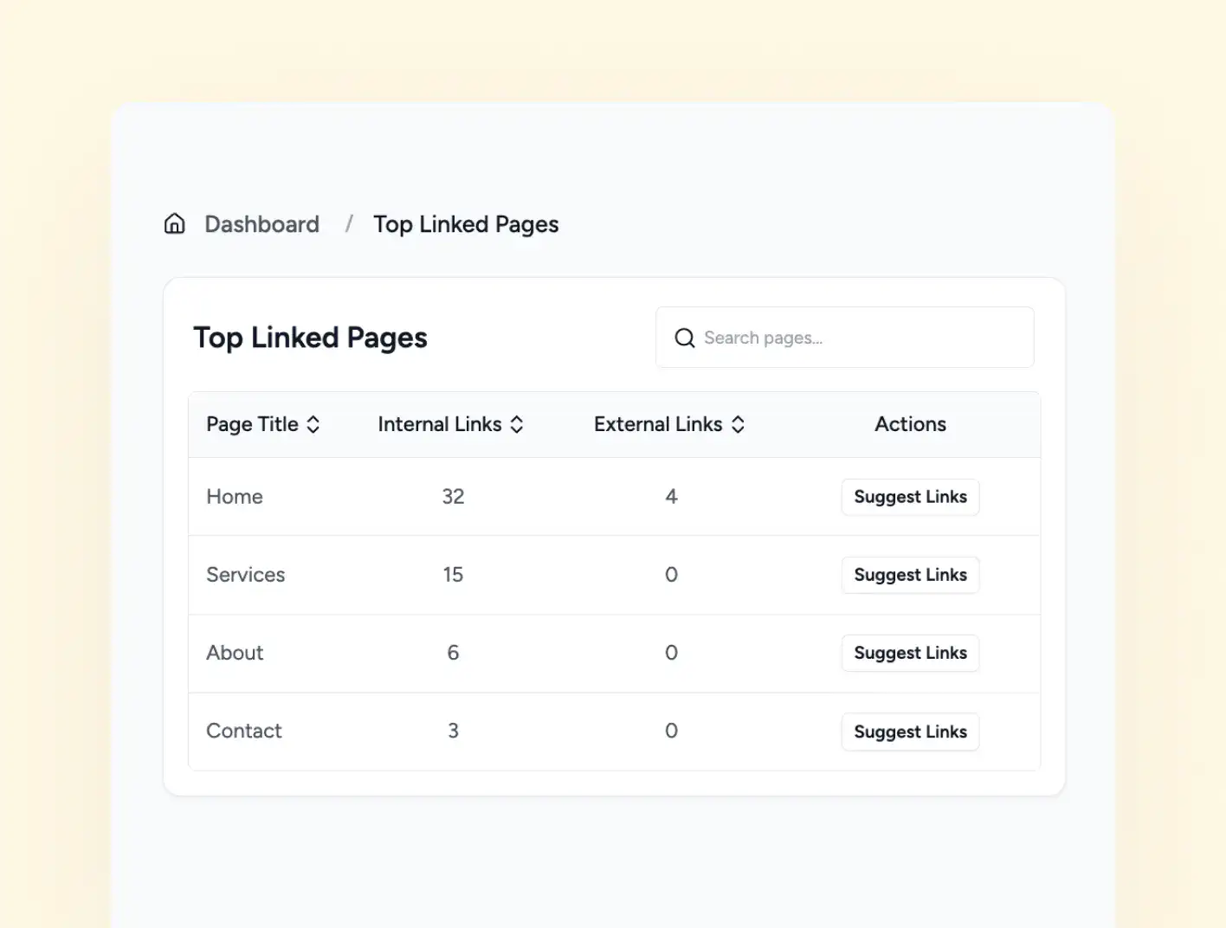Click the internal links value 15
This screenshot has width=1226, height=928.
[453, 575]
